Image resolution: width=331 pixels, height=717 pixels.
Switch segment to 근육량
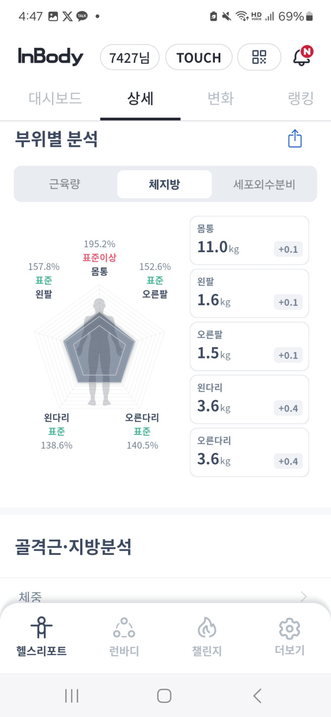point(65,184)
